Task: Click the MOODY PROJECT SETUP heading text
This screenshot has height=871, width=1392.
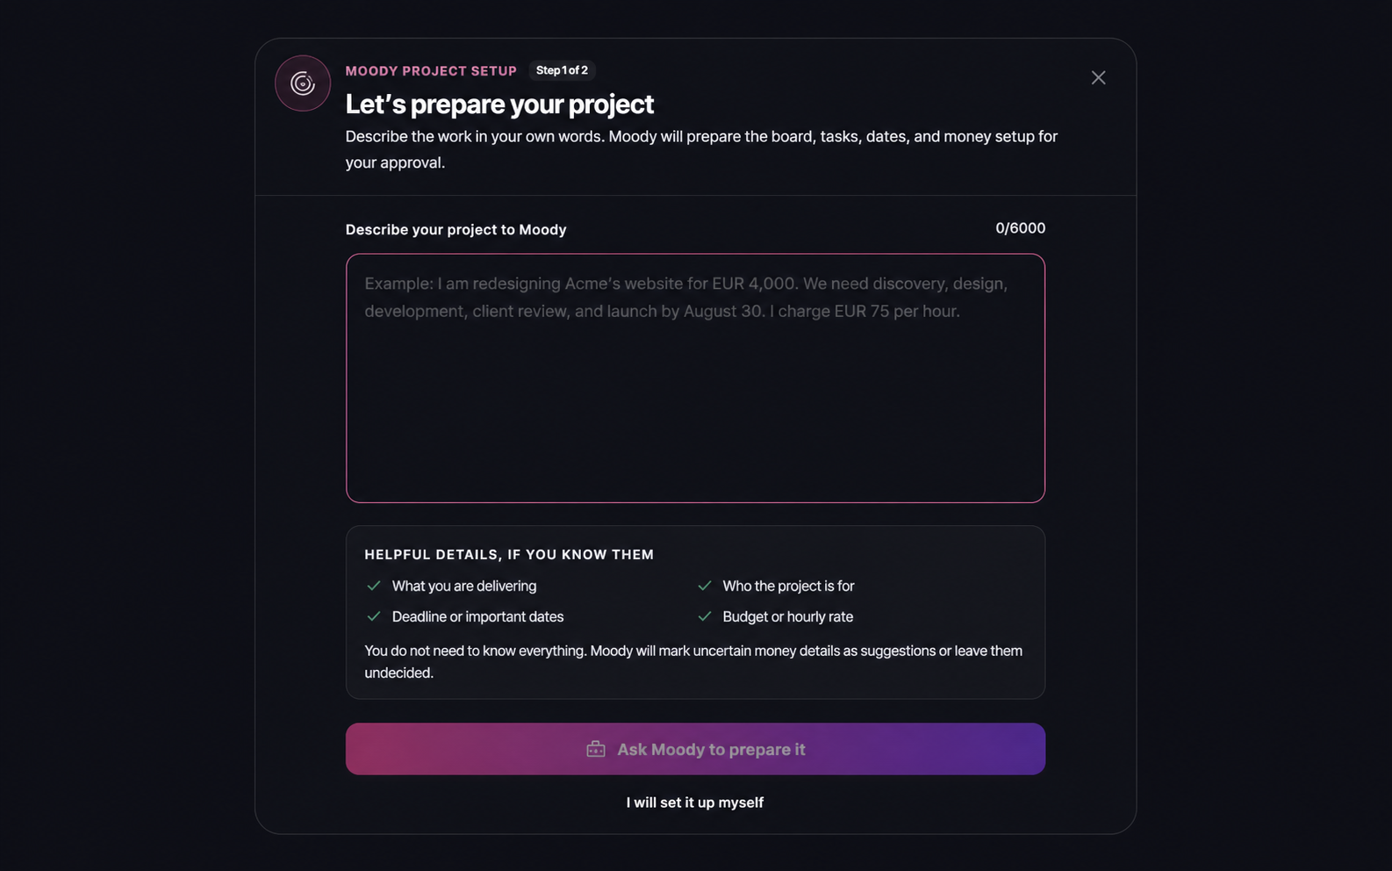Action: tap(431, 71)
